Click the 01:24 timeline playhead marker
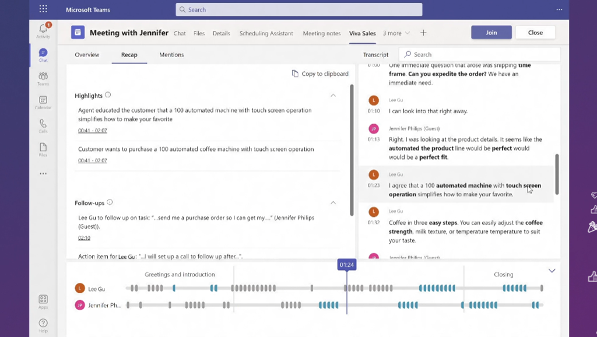The image size is (597, 337). pyautogui.click(x=346, y=265)
